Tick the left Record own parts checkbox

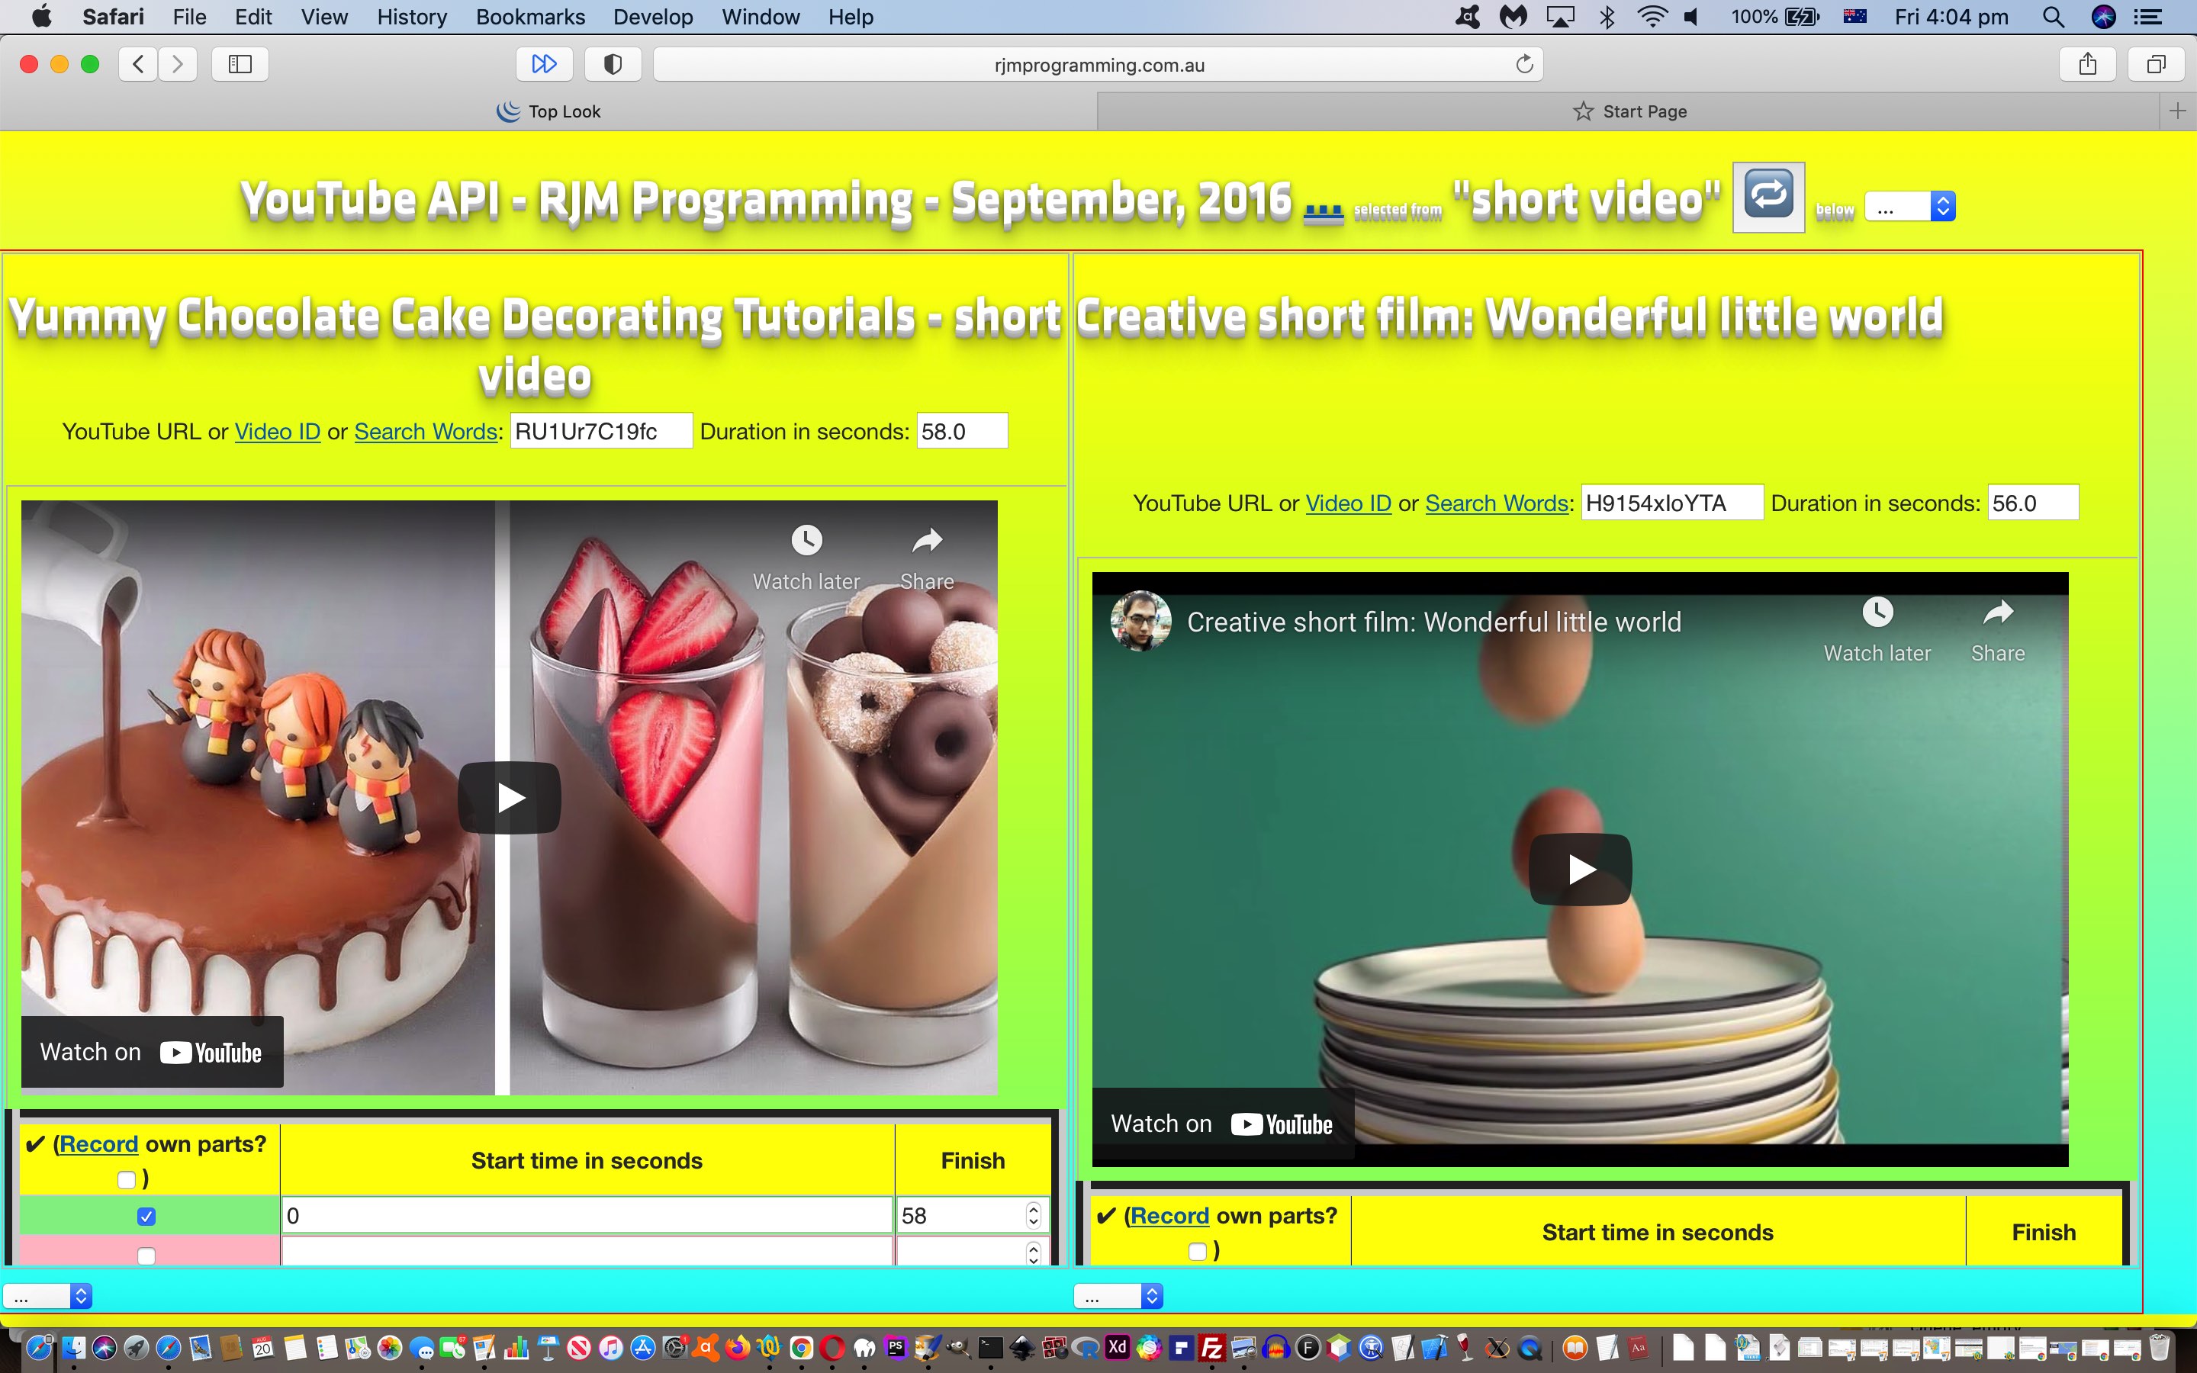[126, 1179]
